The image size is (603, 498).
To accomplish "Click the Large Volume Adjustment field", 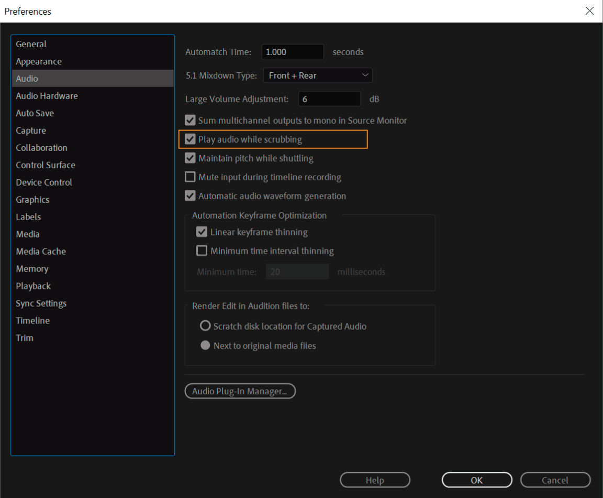I will 330,99.
